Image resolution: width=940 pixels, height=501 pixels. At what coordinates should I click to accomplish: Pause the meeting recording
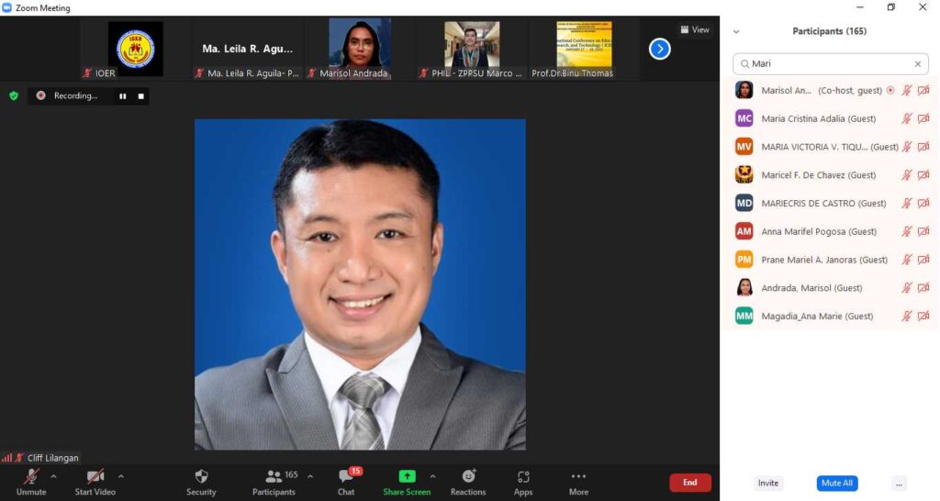pyautogui.click(x=122, y=95)
